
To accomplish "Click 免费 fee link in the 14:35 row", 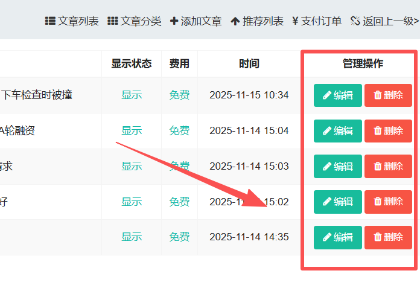I will pos(179,237).
